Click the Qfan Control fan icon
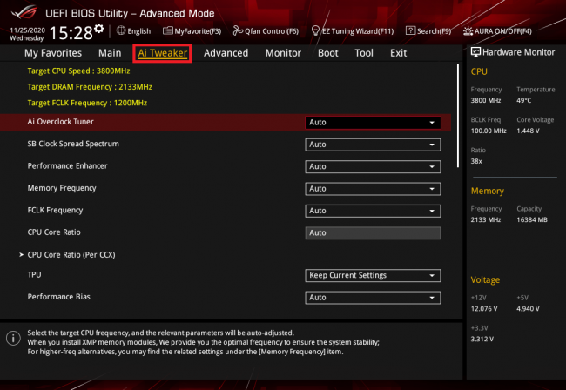Screen dimensions: 566x390 [x=238, y=30]
